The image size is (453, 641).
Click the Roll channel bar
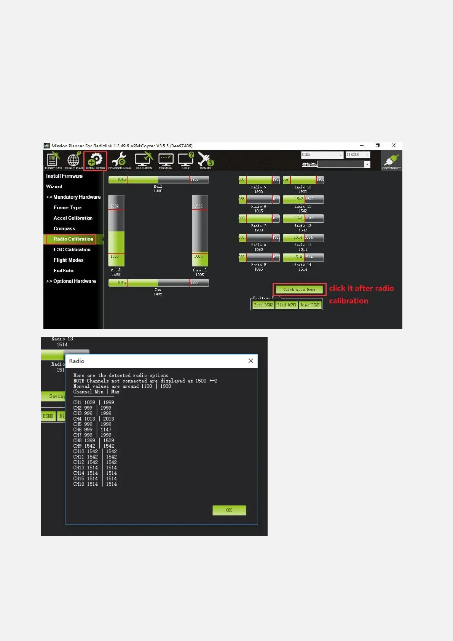pos(158,180)
